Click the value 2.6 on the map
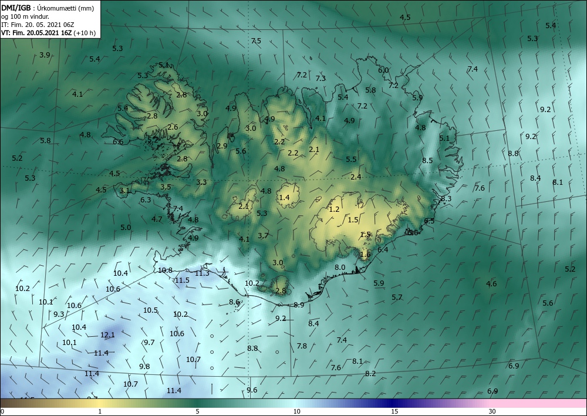This screenshot has width=587, height=416. click(173, 127)
